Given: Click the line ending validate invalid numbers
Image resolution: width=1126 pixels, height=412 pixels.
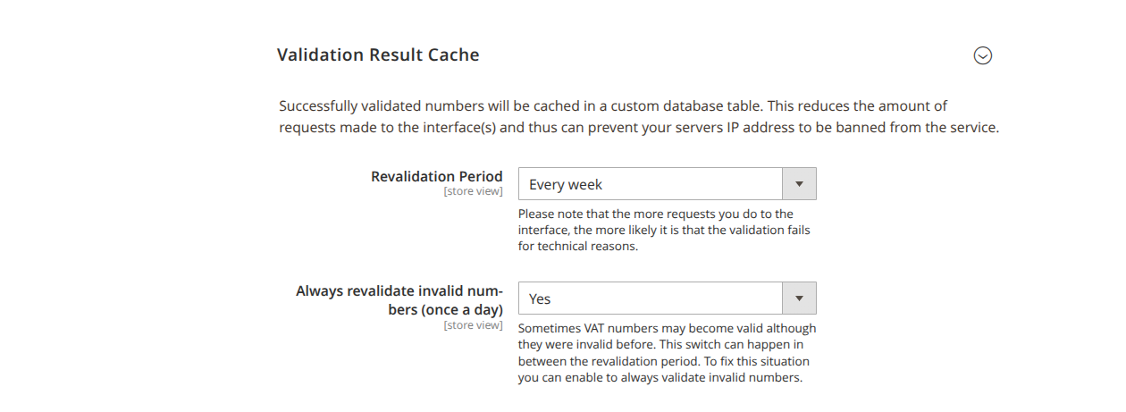Looking at the screenshot, I should (660, 377).
